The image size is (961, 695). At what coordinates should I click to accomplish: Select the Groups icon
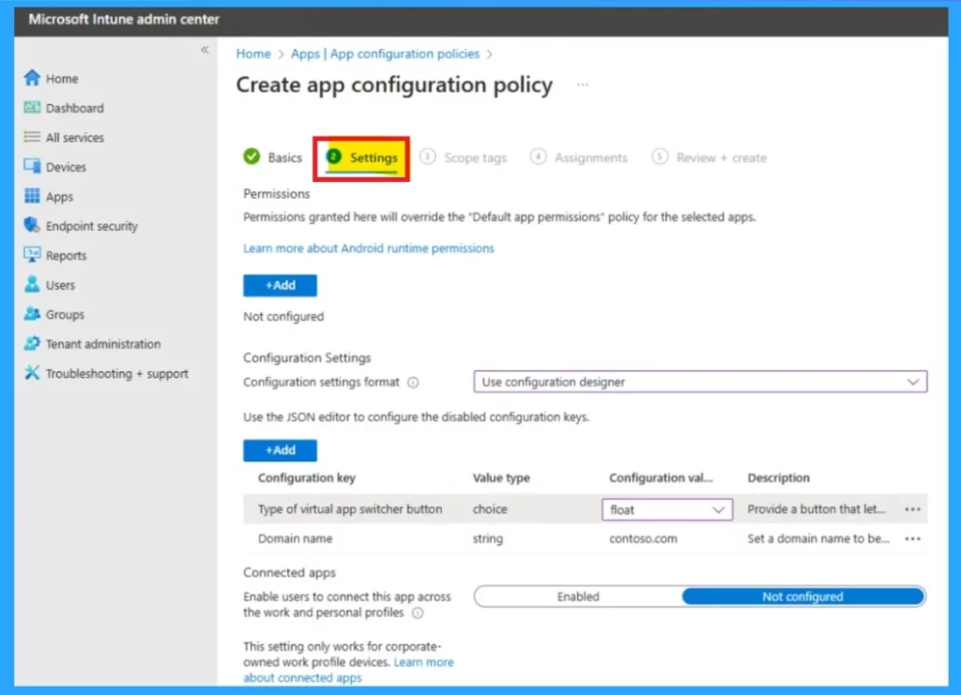tap(32, 313)
